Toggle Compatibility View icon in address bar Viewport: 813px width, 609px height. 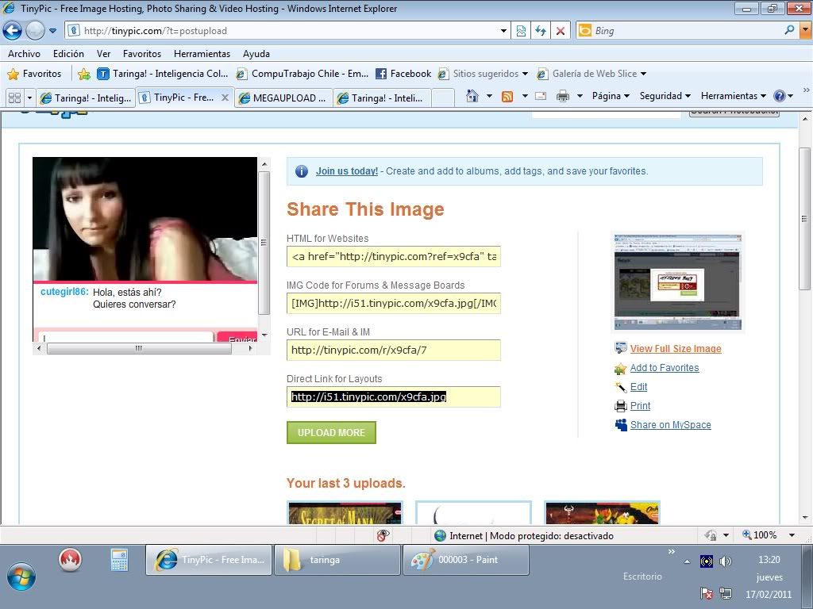coord(521,31)
